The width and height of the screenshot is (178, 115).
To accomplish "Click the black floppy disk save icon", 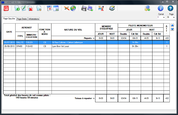I will 84,8.
